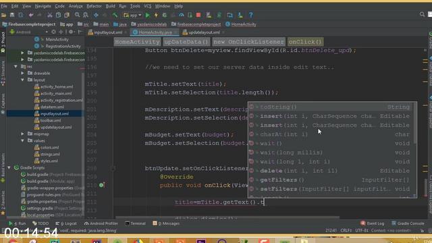Open the AVD Manager icon
Image resolution: width=432 pixels, height=243 pixels.
[209, 15]
